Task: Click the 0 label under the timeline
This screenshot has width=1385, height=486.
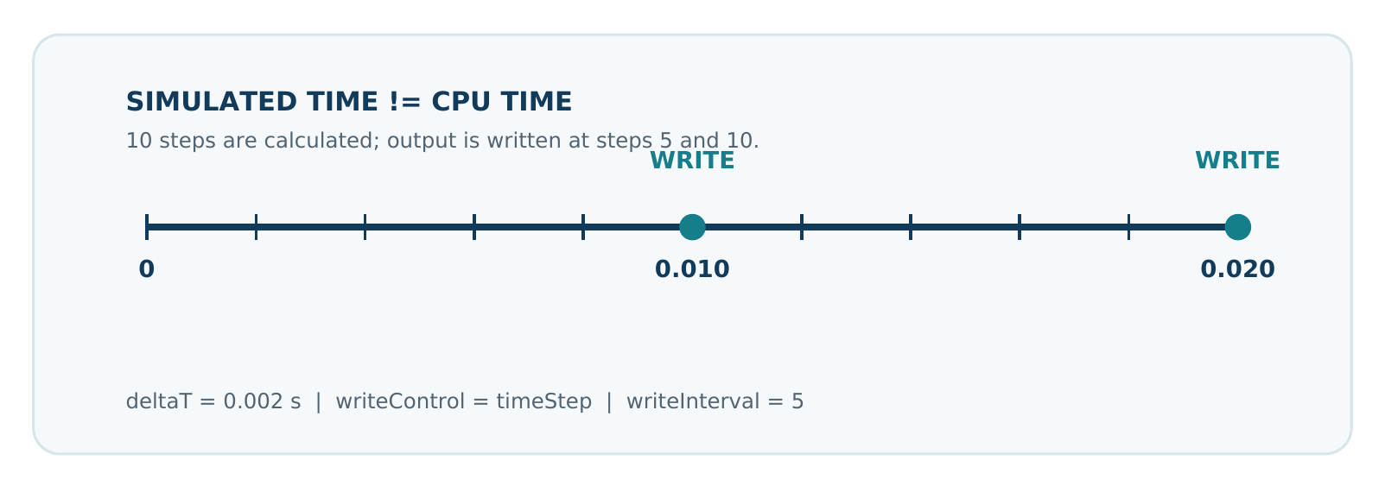Action: coord(147,269)
